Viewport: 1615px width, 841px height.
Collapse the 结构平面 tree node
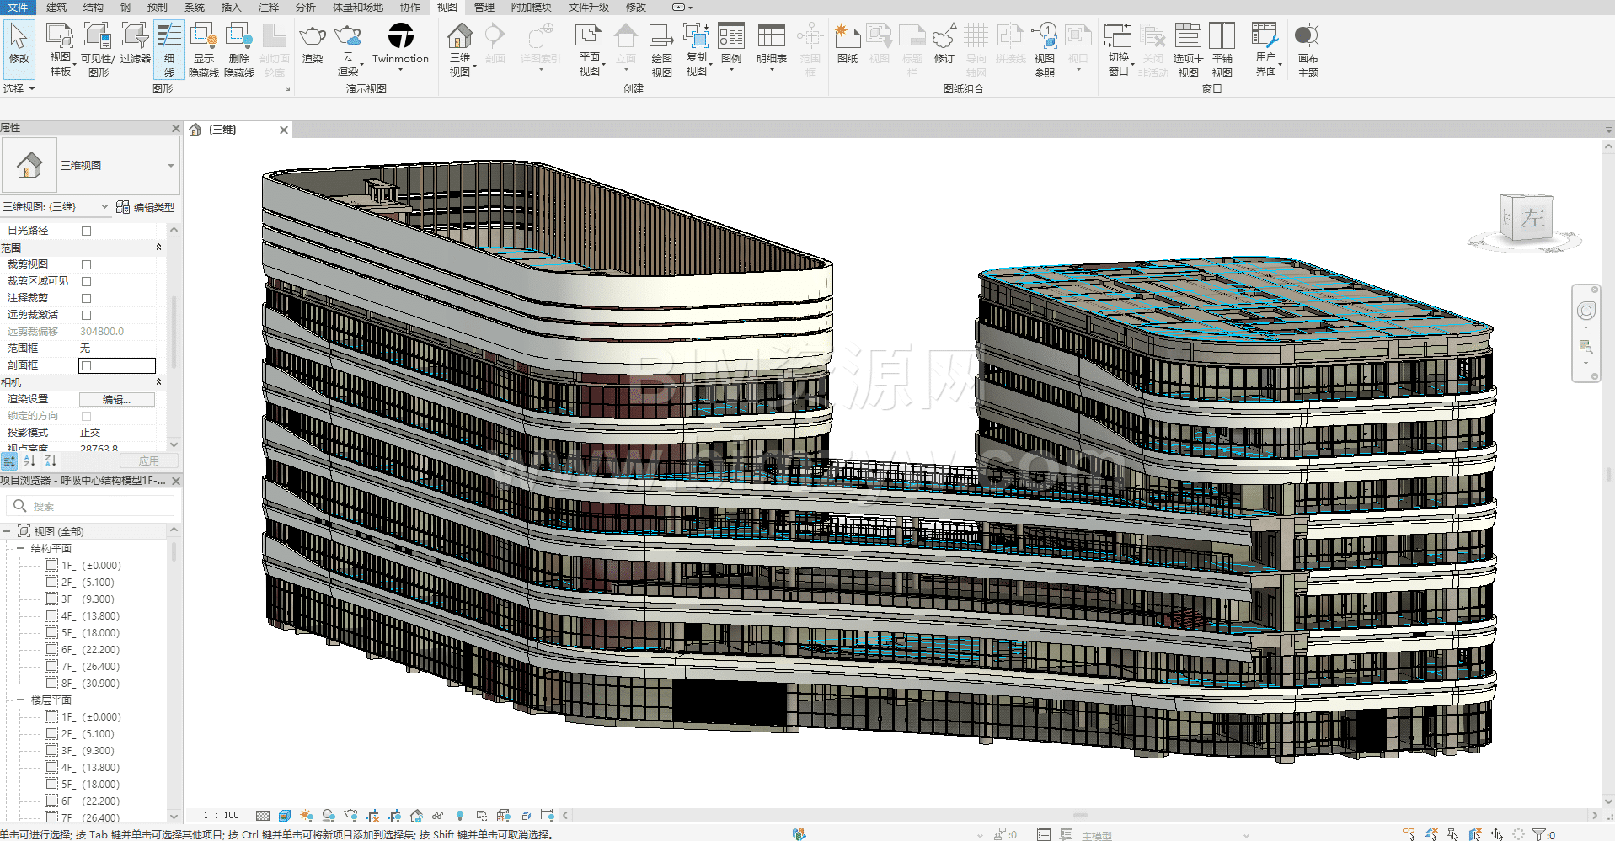[x=20, y=548]
